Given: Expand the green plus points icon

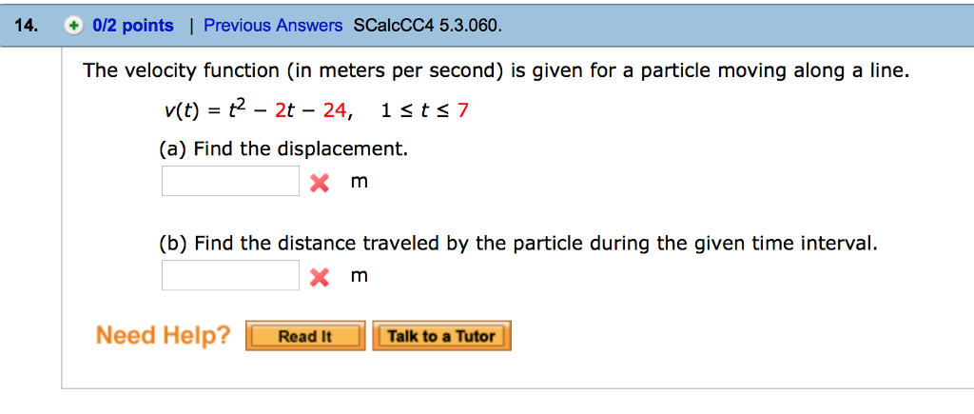Looking at the screenshot, I should [x=73, y=26].
